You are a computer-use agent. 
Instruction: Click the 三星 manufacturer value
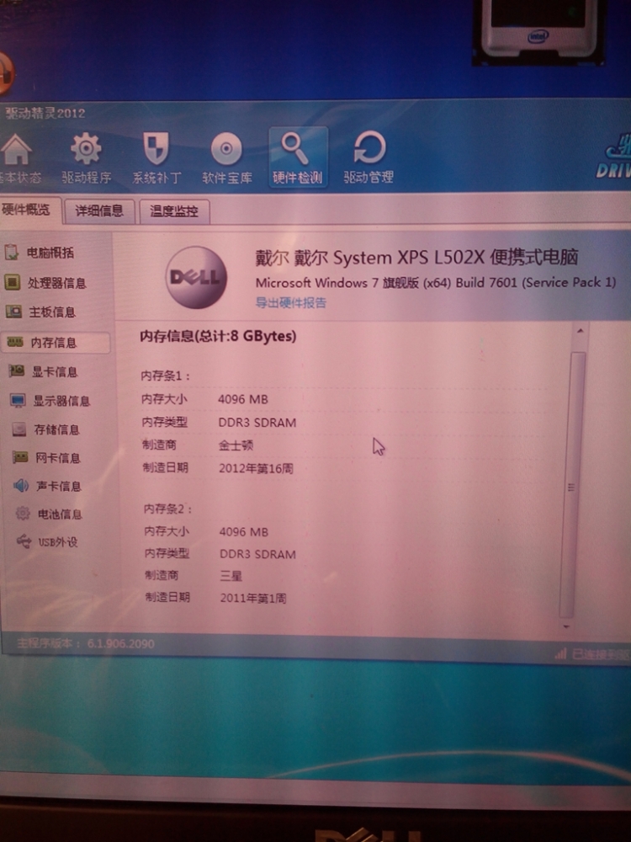[x=231, y=576]
